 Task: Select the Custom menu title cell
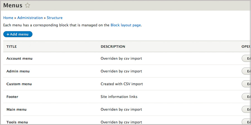point(19,84)
